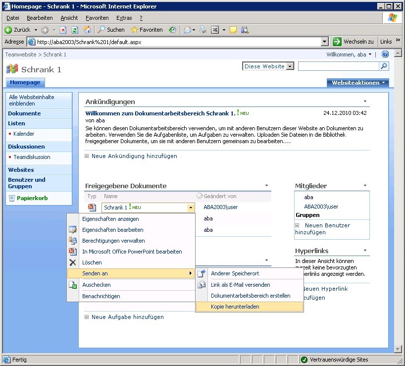Screen dimensions: 405x366
Task: Click the Research toolbar icon
Action: 245,30
